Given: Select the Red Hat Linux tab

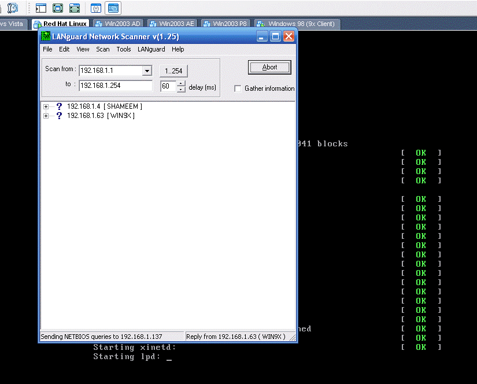Looking at the screenshot, I should pos(61,24).
